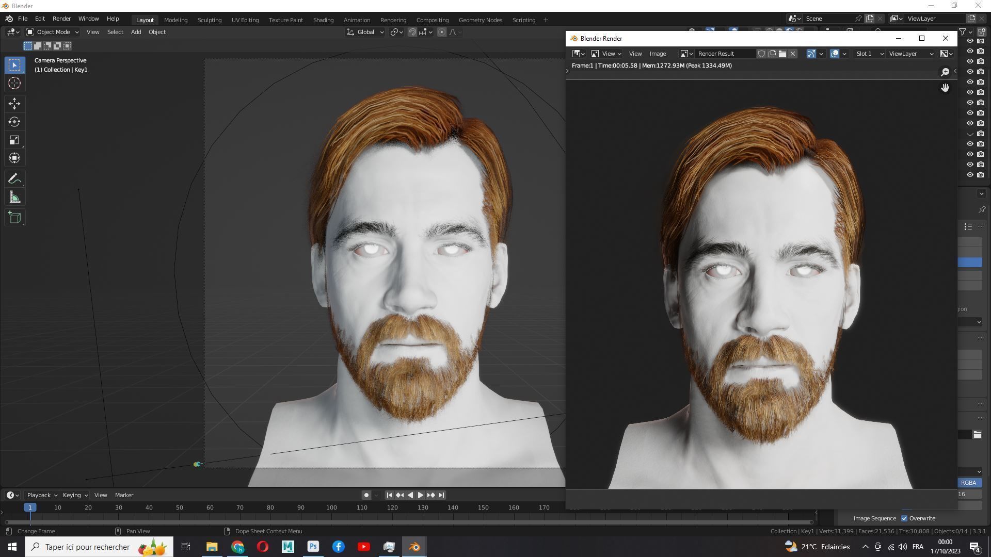Click the Render Result image name field
This screenshot has width=991, height=557.
tap(725, 54)
